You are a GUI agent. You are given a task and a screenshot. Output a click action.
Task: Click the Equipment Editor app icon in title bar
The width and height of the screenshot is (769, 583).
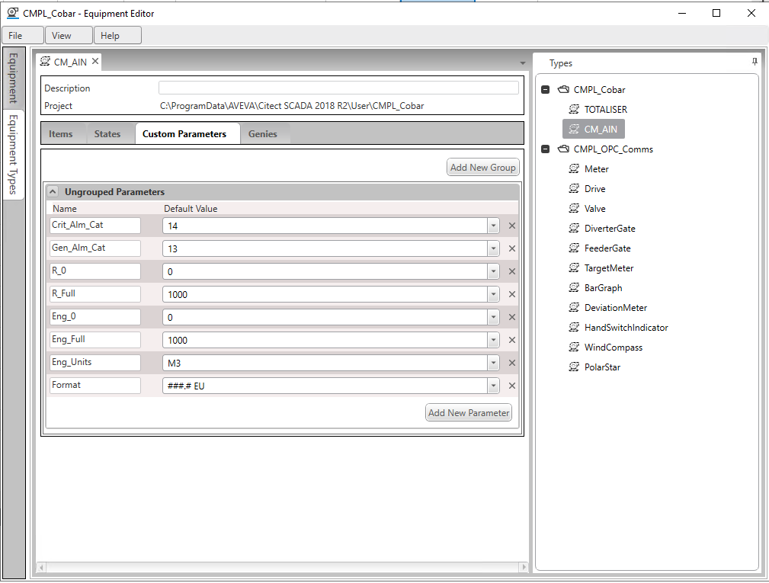[13, 13]
